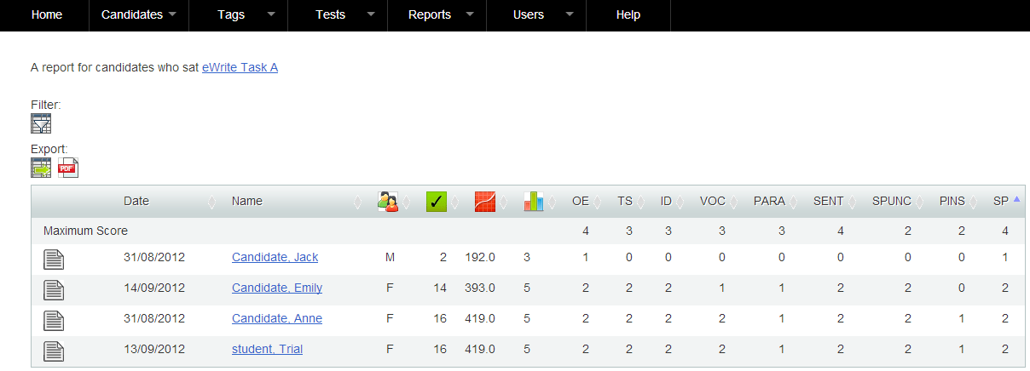The image size is (1030, 371).
Task: Export report as PDF icon
Action: pyautogui.click(x=68, y=168)
